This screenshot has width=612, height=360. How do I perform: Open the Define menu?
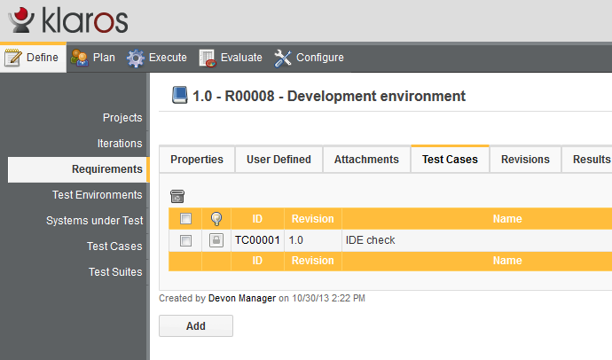point(33,58)
